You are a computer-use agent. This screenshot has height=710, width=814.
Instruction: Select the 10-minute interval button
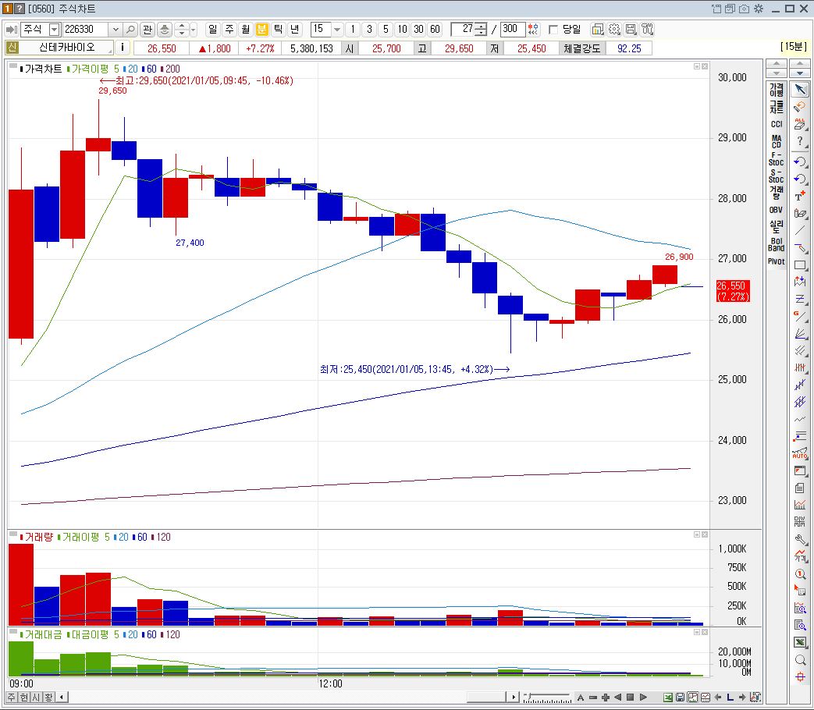point(403,30)
